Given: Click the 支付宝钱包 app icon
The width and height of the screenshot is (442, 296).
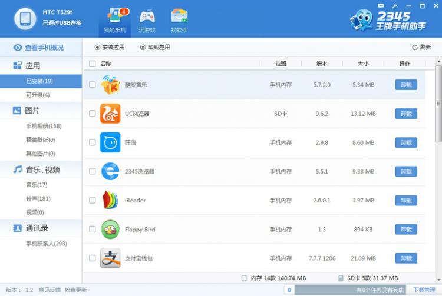Looking at the screenshot, I should (110, 258).
